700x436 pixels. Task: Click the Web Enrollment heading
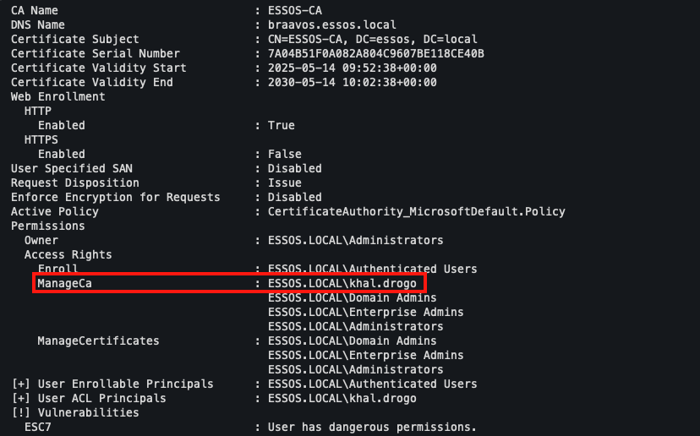click(57, 96)
